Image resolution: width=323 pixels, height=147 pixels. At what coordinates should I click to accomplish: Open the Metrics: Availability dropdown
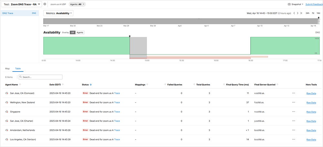58,13
